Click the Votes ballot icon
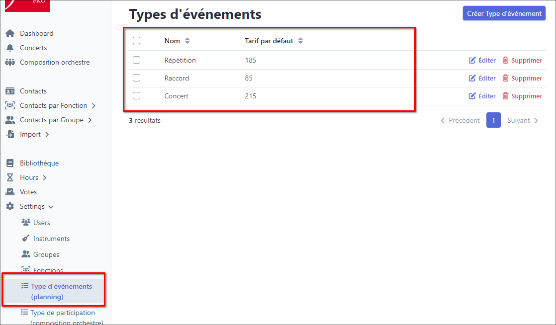 tap(9, 192)
